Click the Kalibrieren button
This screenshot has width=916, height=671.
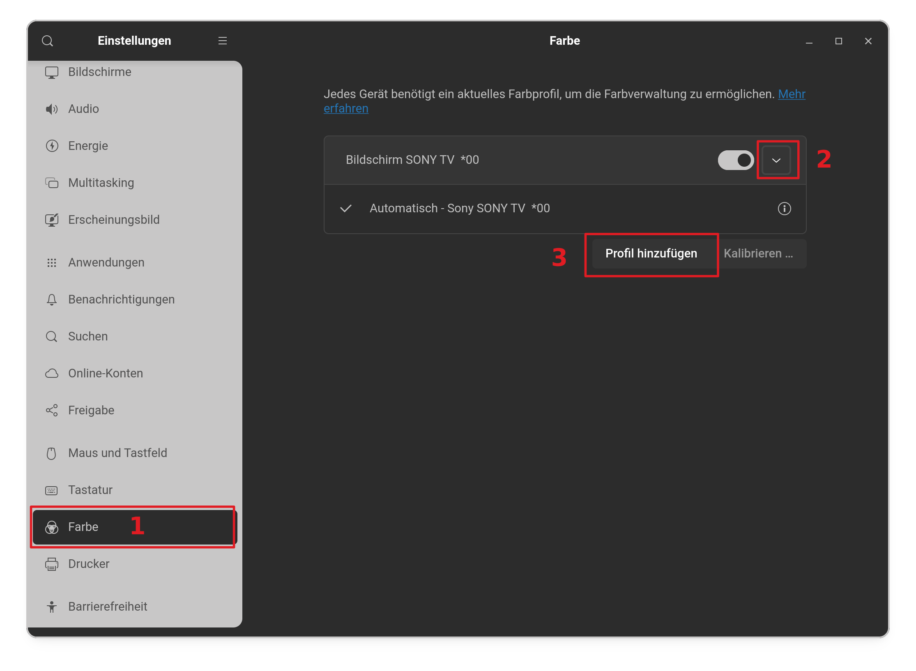coord(758,254)
